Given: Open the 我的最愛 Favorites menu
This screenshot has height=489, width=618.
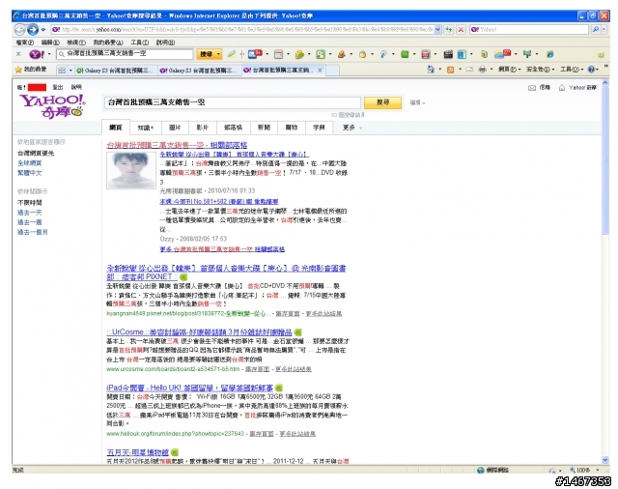Looking at the screenshot, I should coord(107,43).
